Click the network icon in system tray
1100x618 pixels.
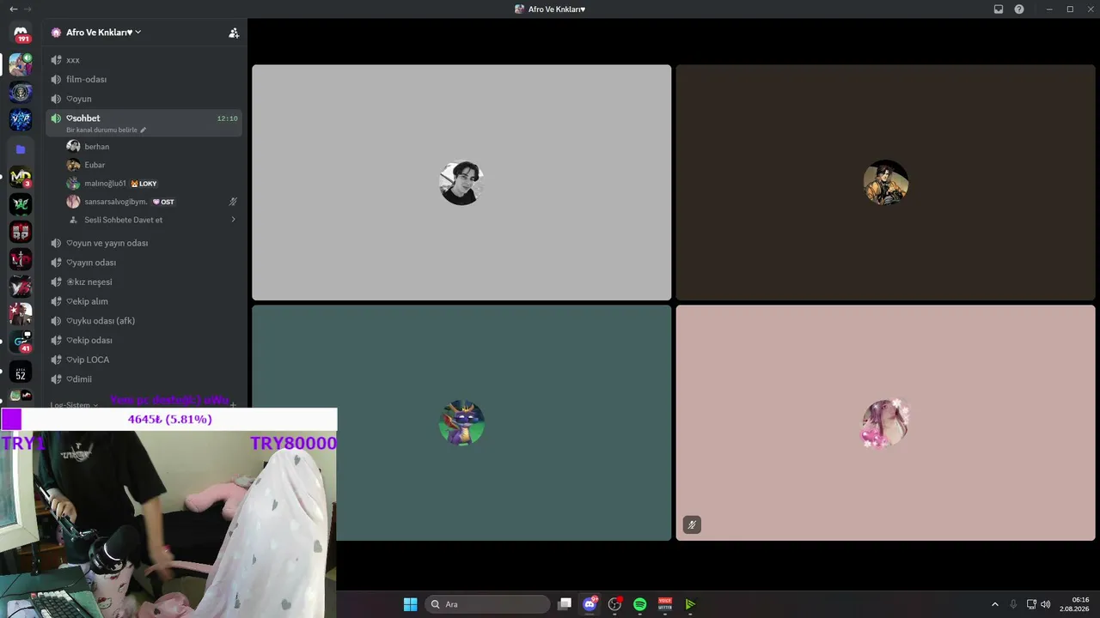click(x=1031, y=604)
